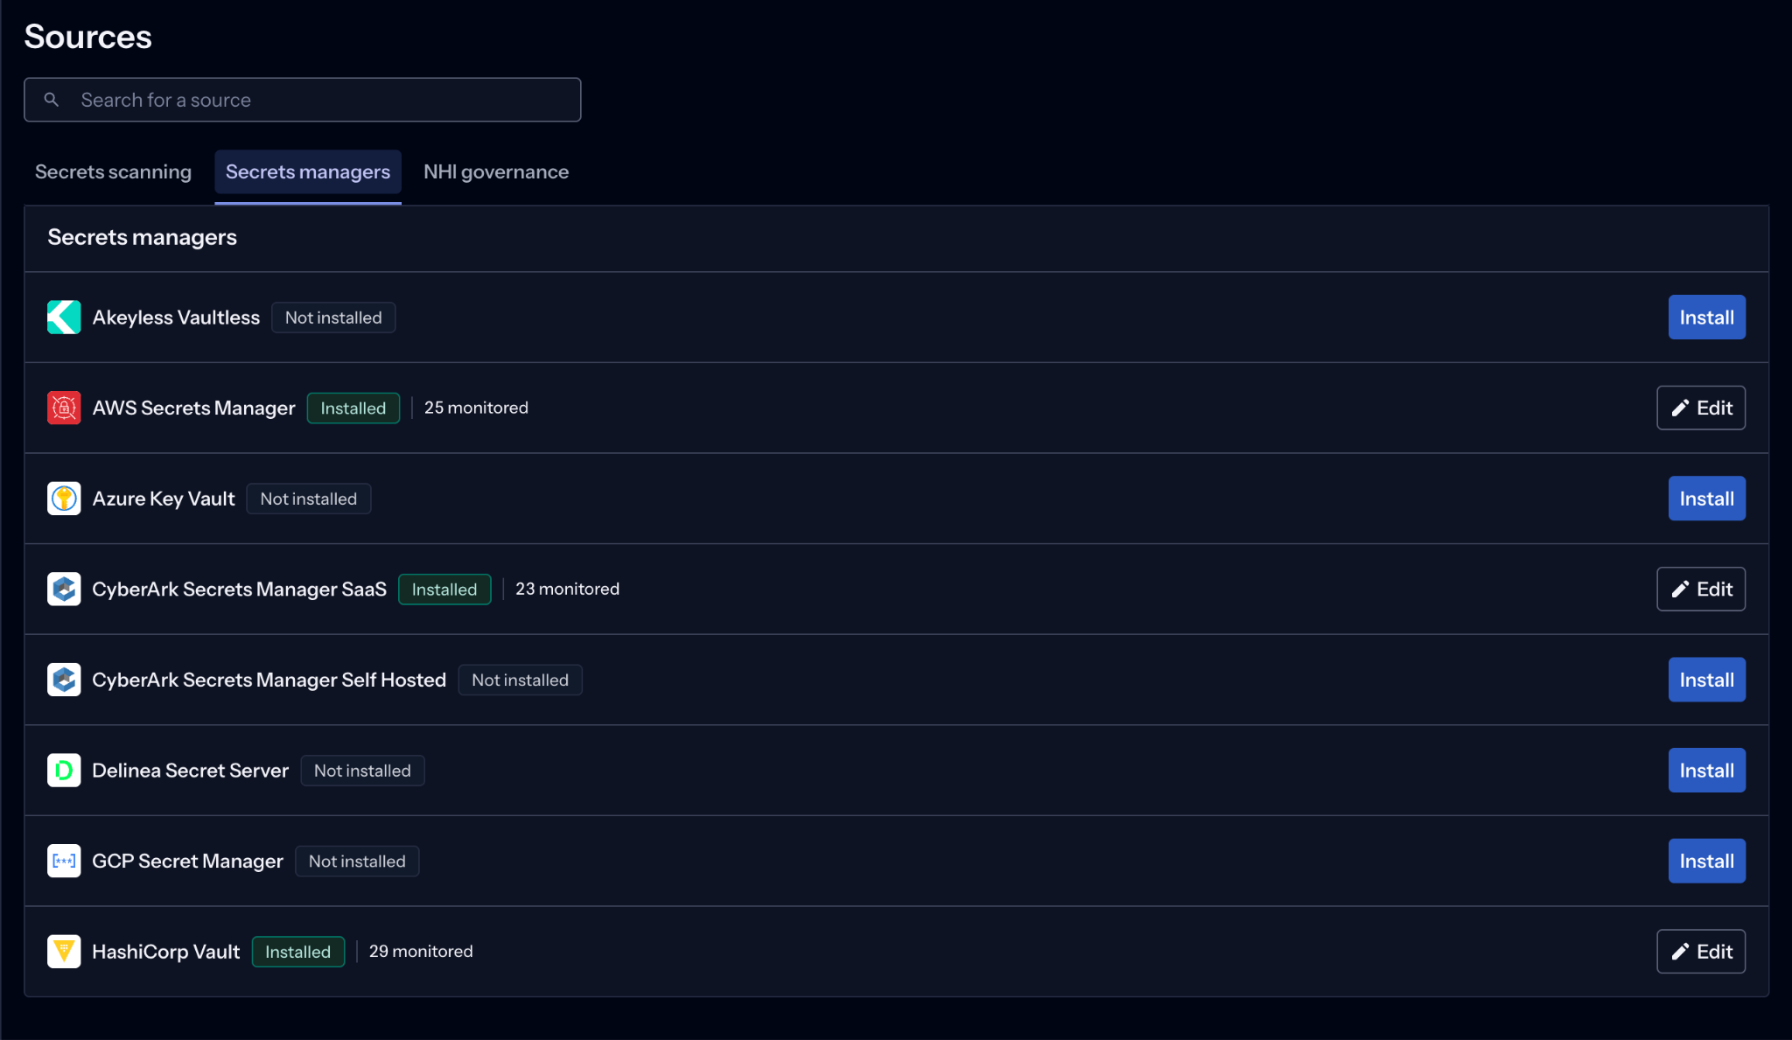Click the Azure Key Vault name
This screenshot has width=1792, height=1040.
coord(164,499)
